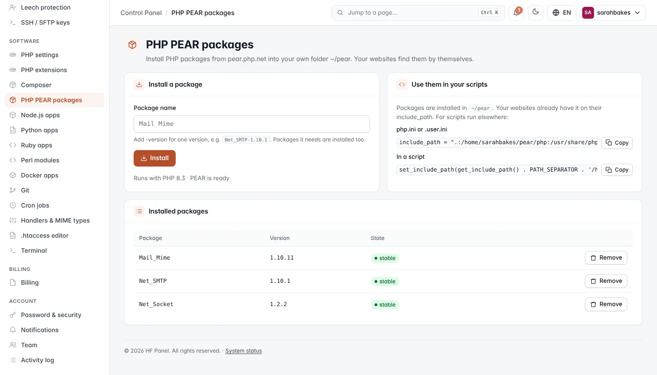Click the Git branch icon in sidebar
Viewport: 657px width, 375px height.
point(13,190)
